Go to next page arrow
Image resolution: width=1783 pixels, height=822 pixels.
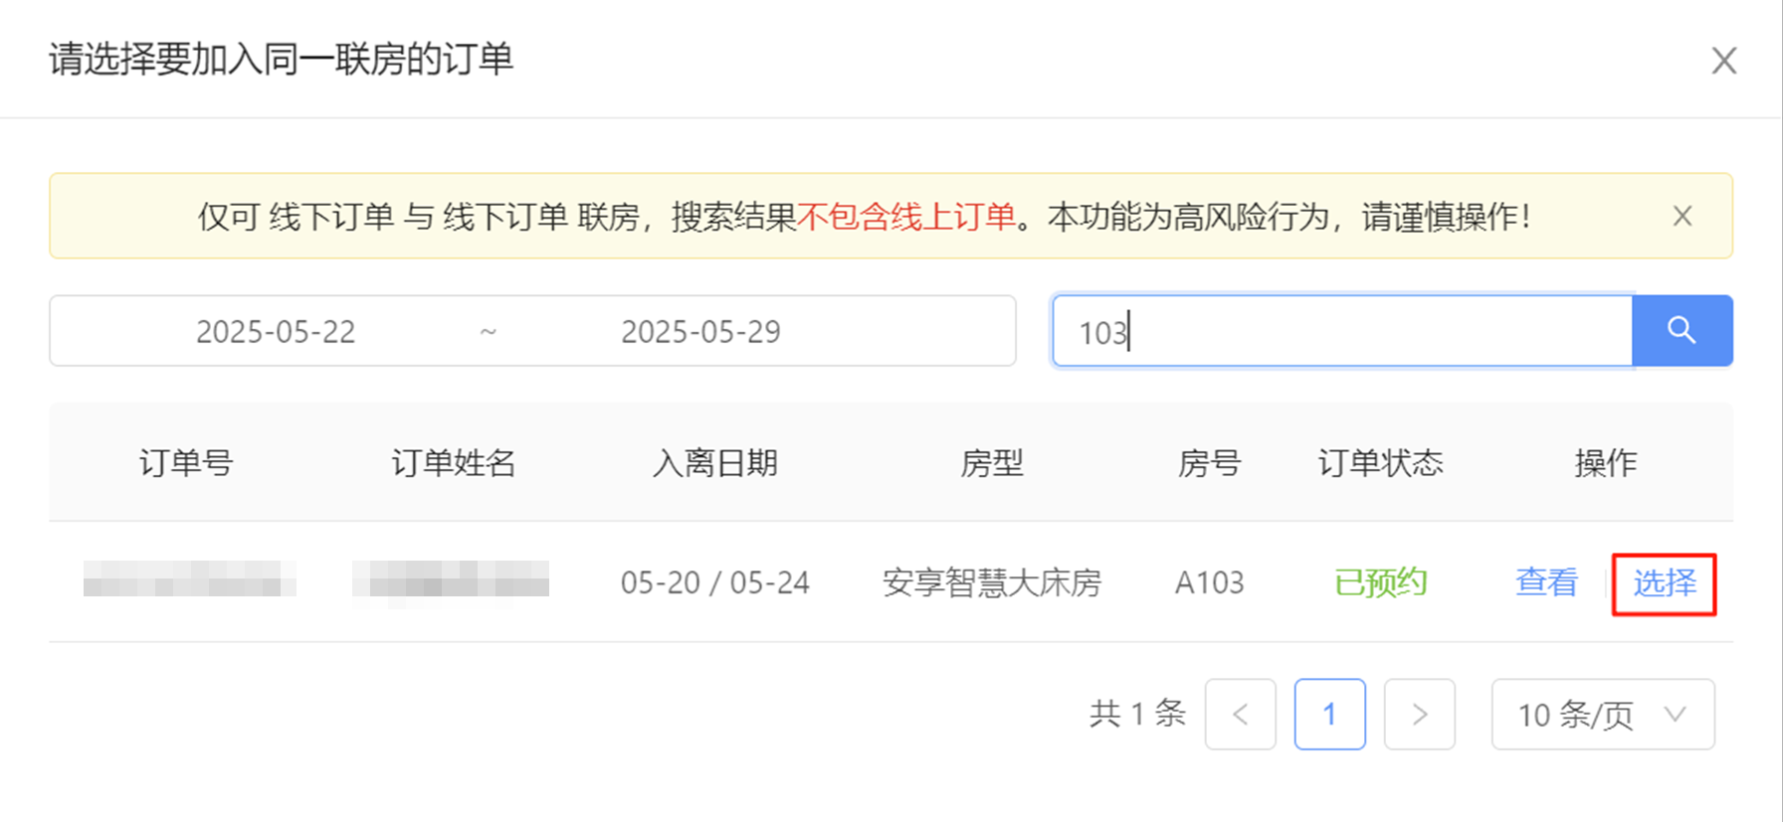pos(1420,714)
